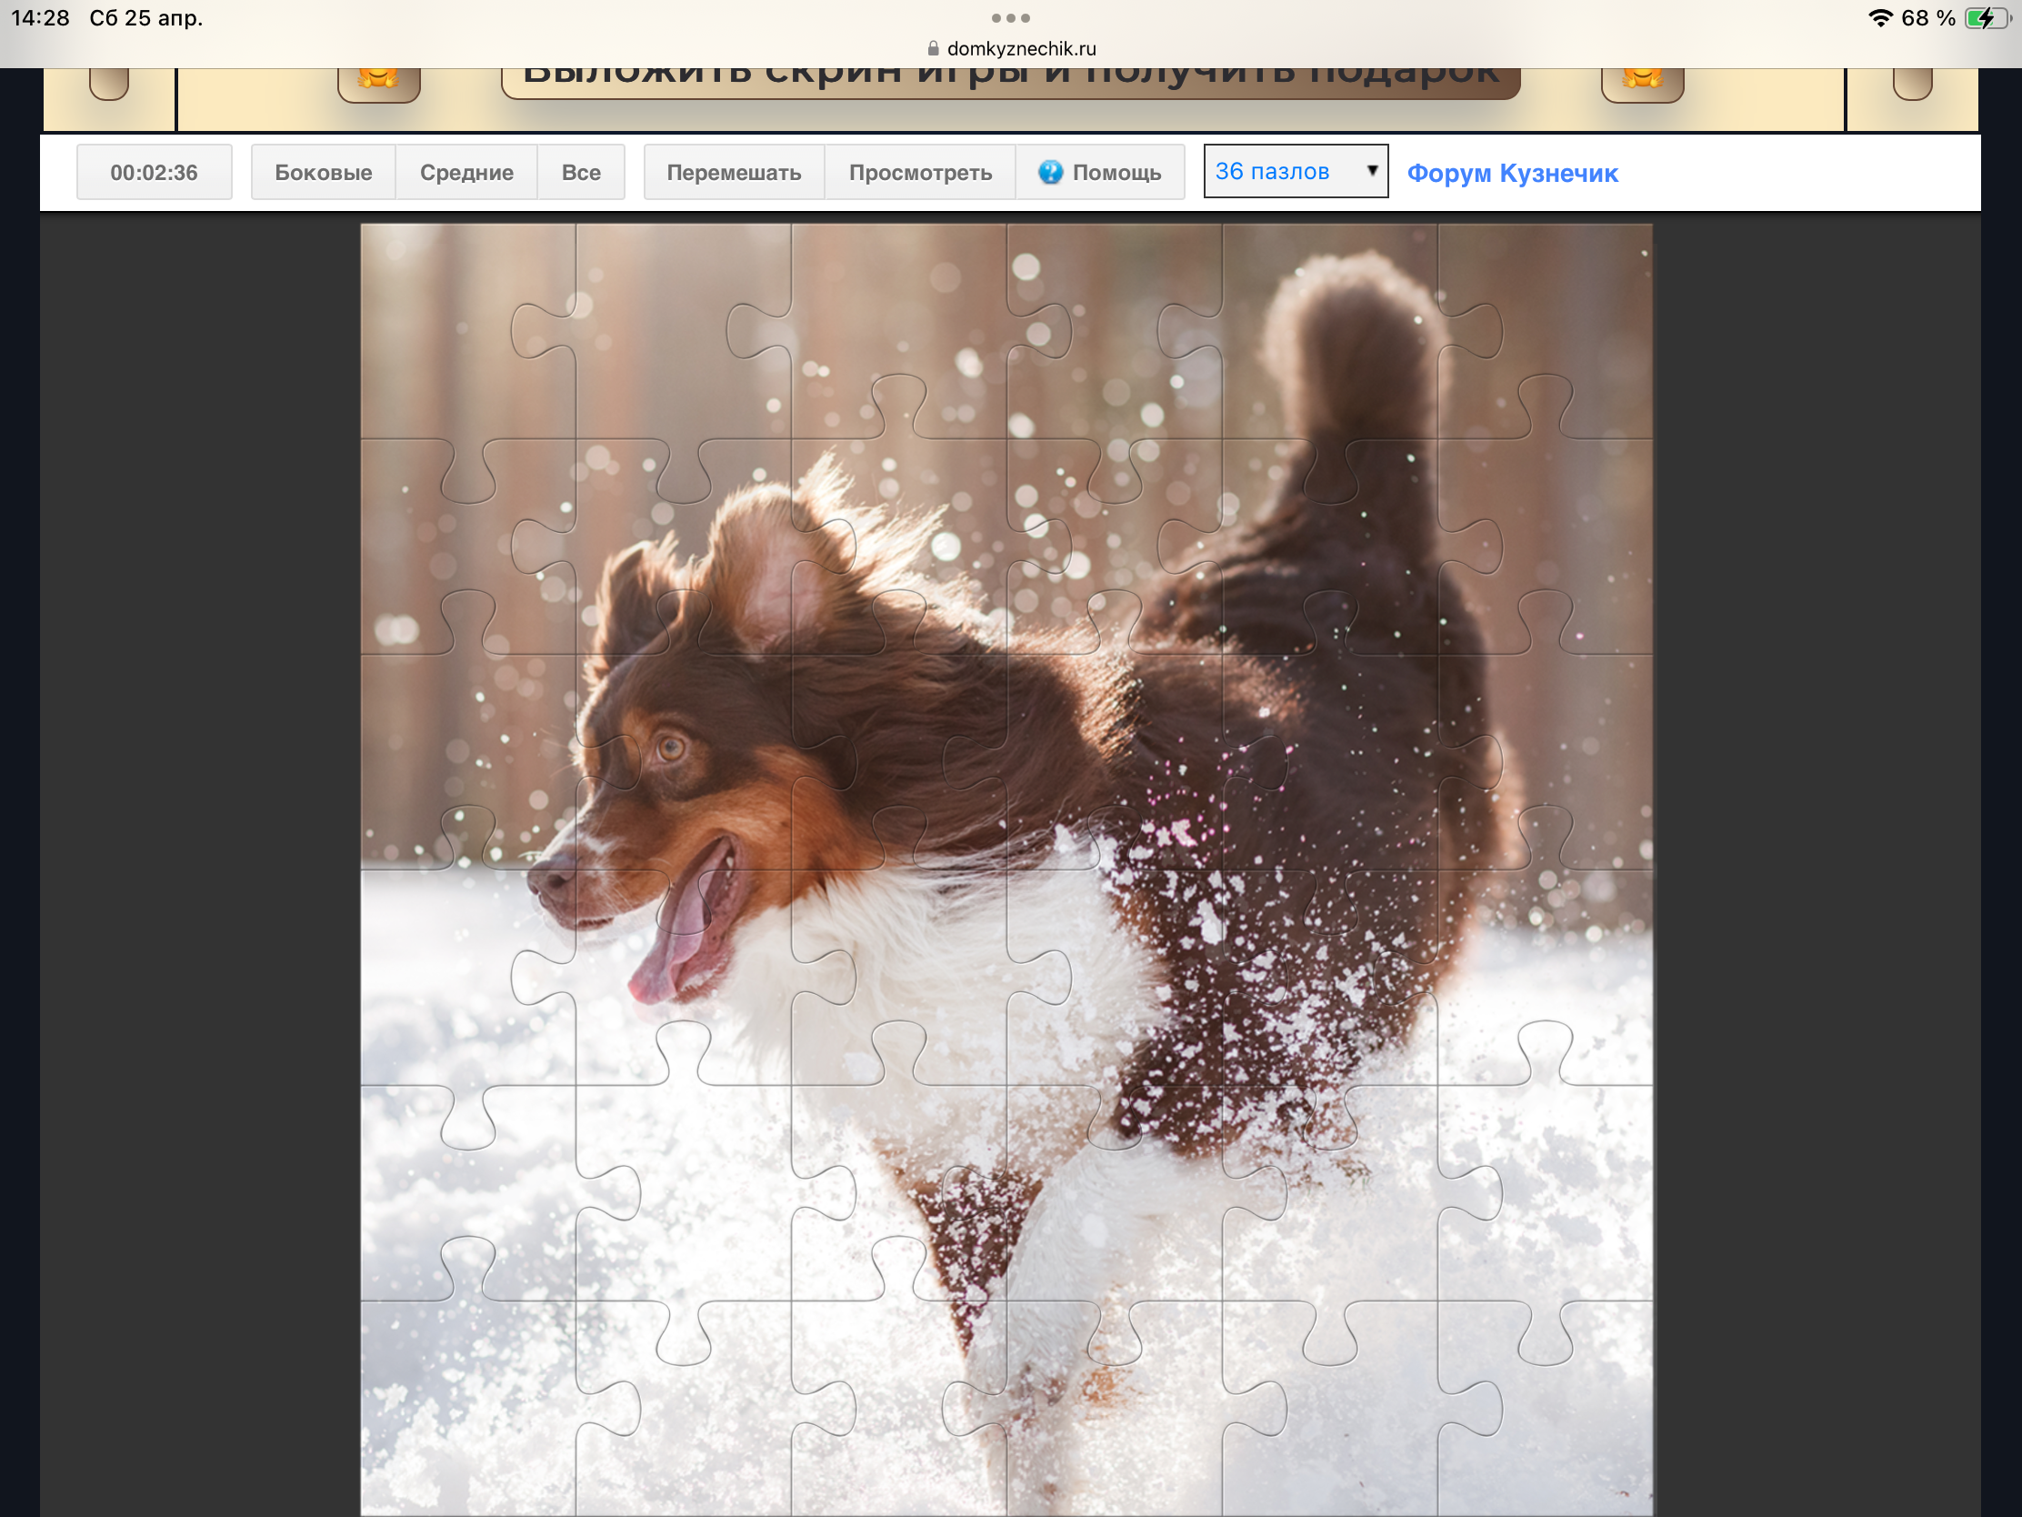
Task: Tap the Wi-Fi status icon
Action: [x=1879, y=17]
